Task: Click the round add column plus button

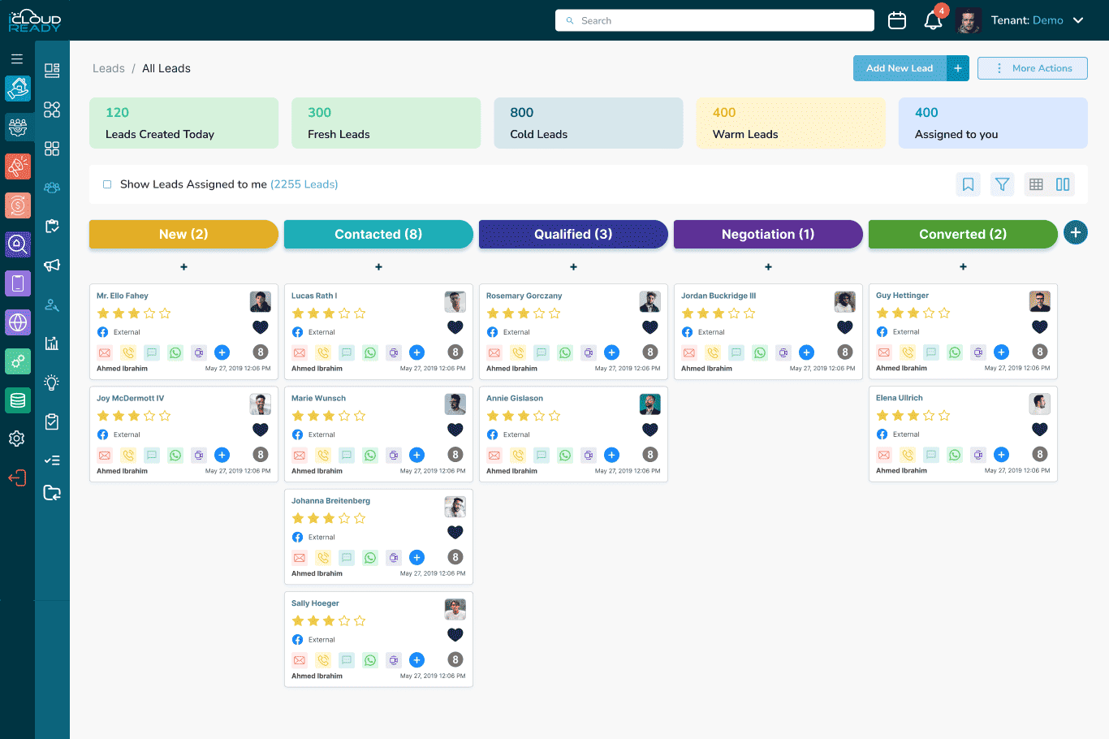Action: coord(1076,233)
